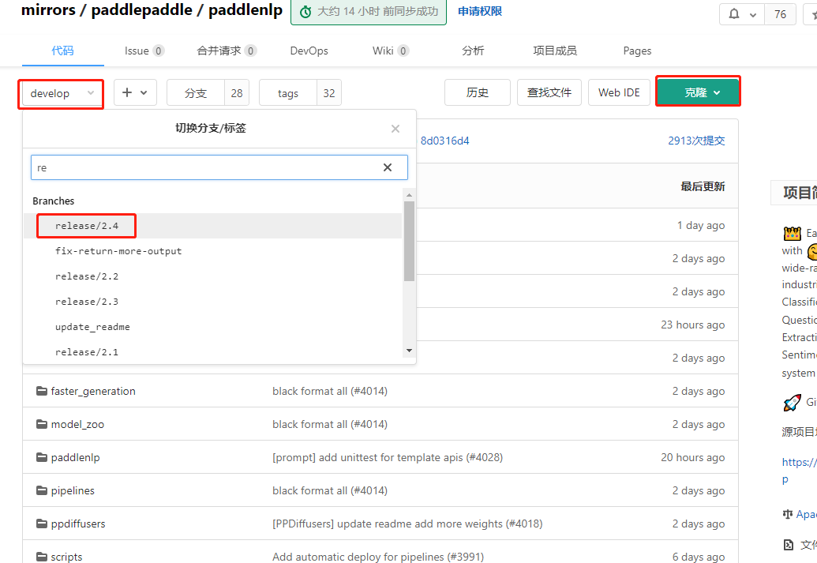The width and height of the screenshot is (817, 563).
Task: Click the folder icon beside ppdiffusers
Action: point(42,523)
